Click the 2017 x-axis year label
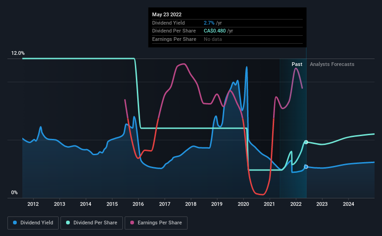This screenshot has height=236, width=382. [165, 204]
